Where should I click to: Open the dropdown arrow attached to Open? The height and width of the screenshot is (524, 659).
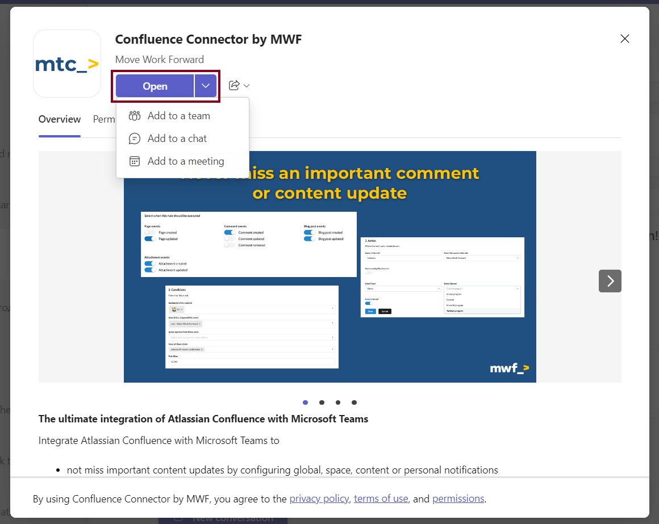[205, 85]
